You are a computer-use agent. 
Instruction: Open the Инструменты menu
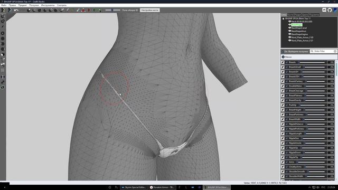click(x=48, y=5)
